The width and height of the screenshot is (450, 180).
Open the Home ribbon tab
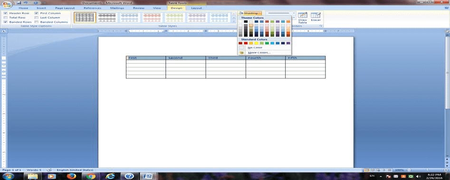[x=23, y=8]
